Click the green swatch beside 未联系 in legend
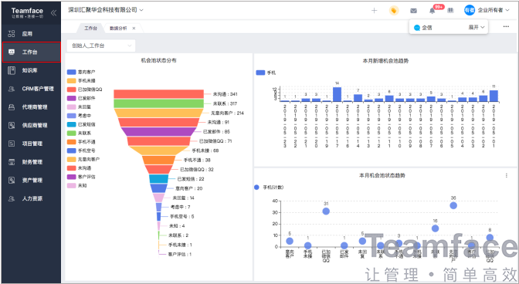The width and height of the screenshot is (519, 284). [x=72, y=133]
